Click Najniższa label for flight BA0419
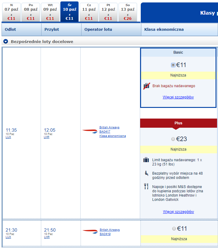The image size is (218, 249). tap(179, 239)
